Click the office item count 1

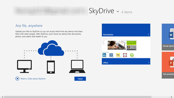pos(149,63)
